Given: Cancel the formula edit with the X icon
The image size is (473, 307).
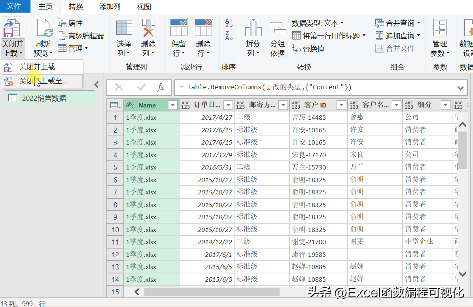Looking at the screenshot, I should tap(119, 88).
